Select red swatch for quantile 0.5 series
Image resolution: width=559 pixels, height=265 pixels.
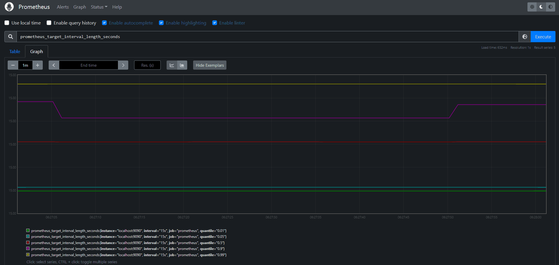[x=28, y=243]
